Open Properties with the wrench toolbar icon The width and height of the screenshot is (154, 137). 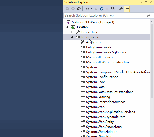point(121,9)
